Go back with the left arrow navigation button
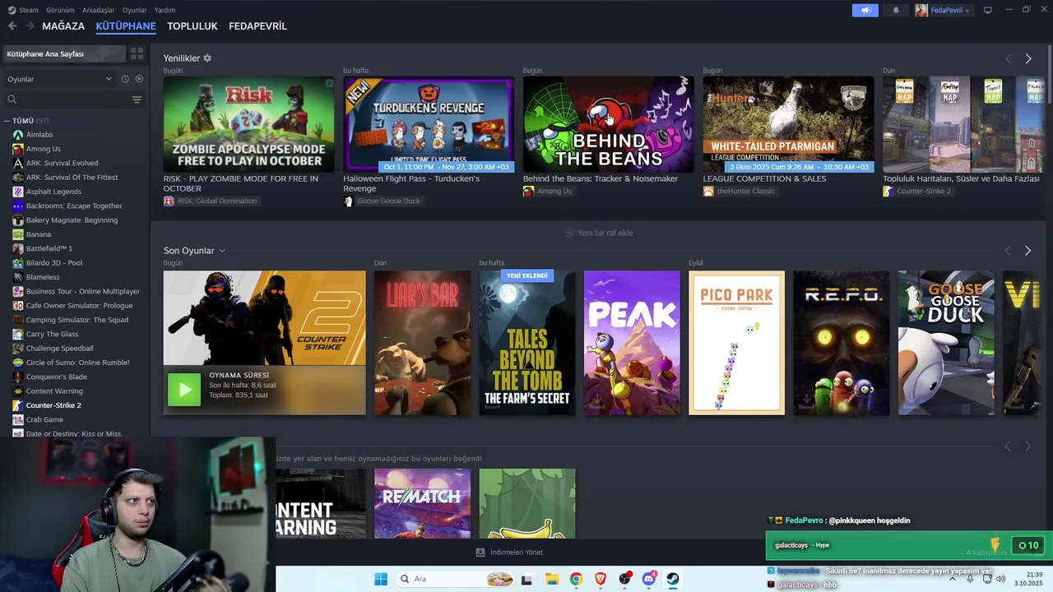Screen dimensions: 1053x592 12,26
